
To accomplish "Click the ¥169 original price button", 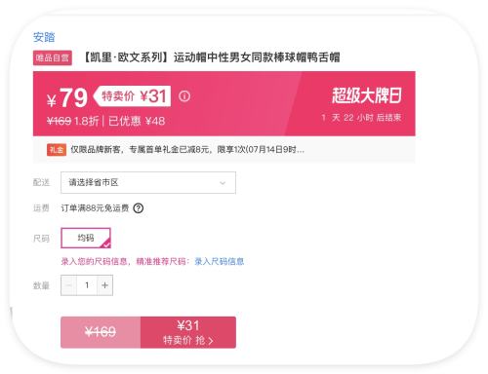I will coord(101,332).
